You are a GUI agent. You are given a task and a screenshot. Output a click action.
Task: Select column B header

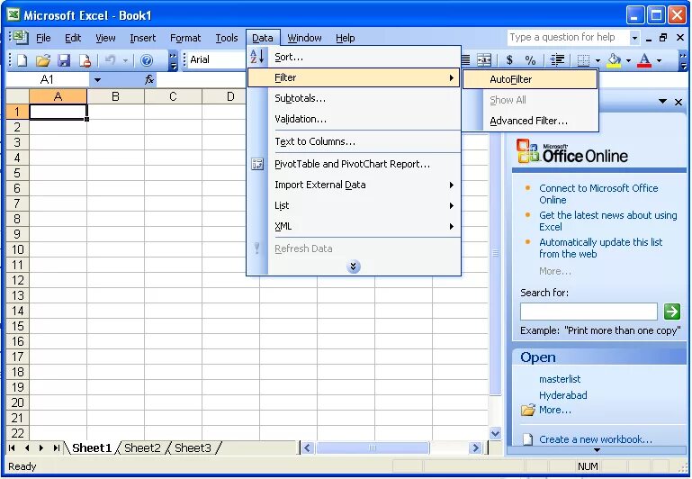click(x=115, y=96)
